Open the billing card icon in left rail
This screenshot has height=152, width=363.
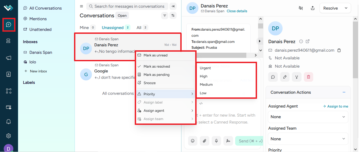pos(9,107)
